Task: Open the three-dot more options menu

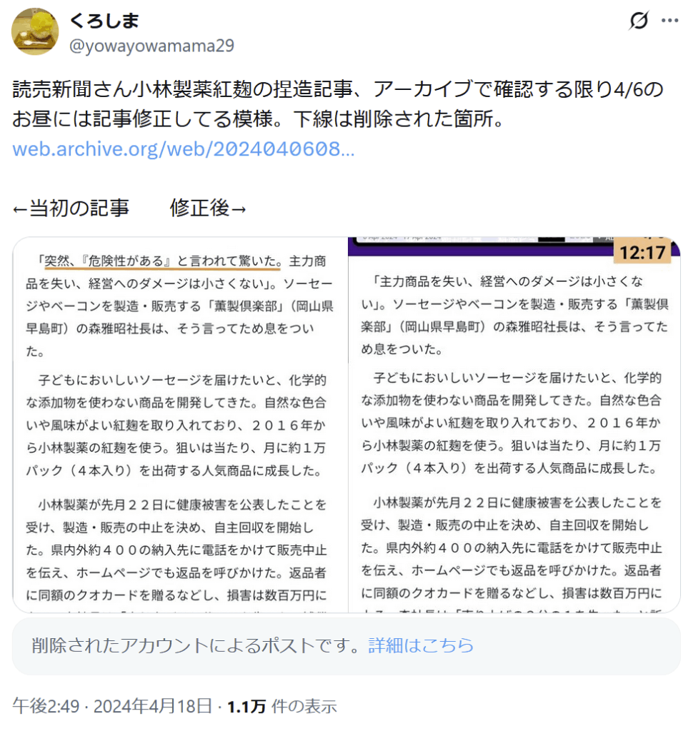Action: [670, 20]
